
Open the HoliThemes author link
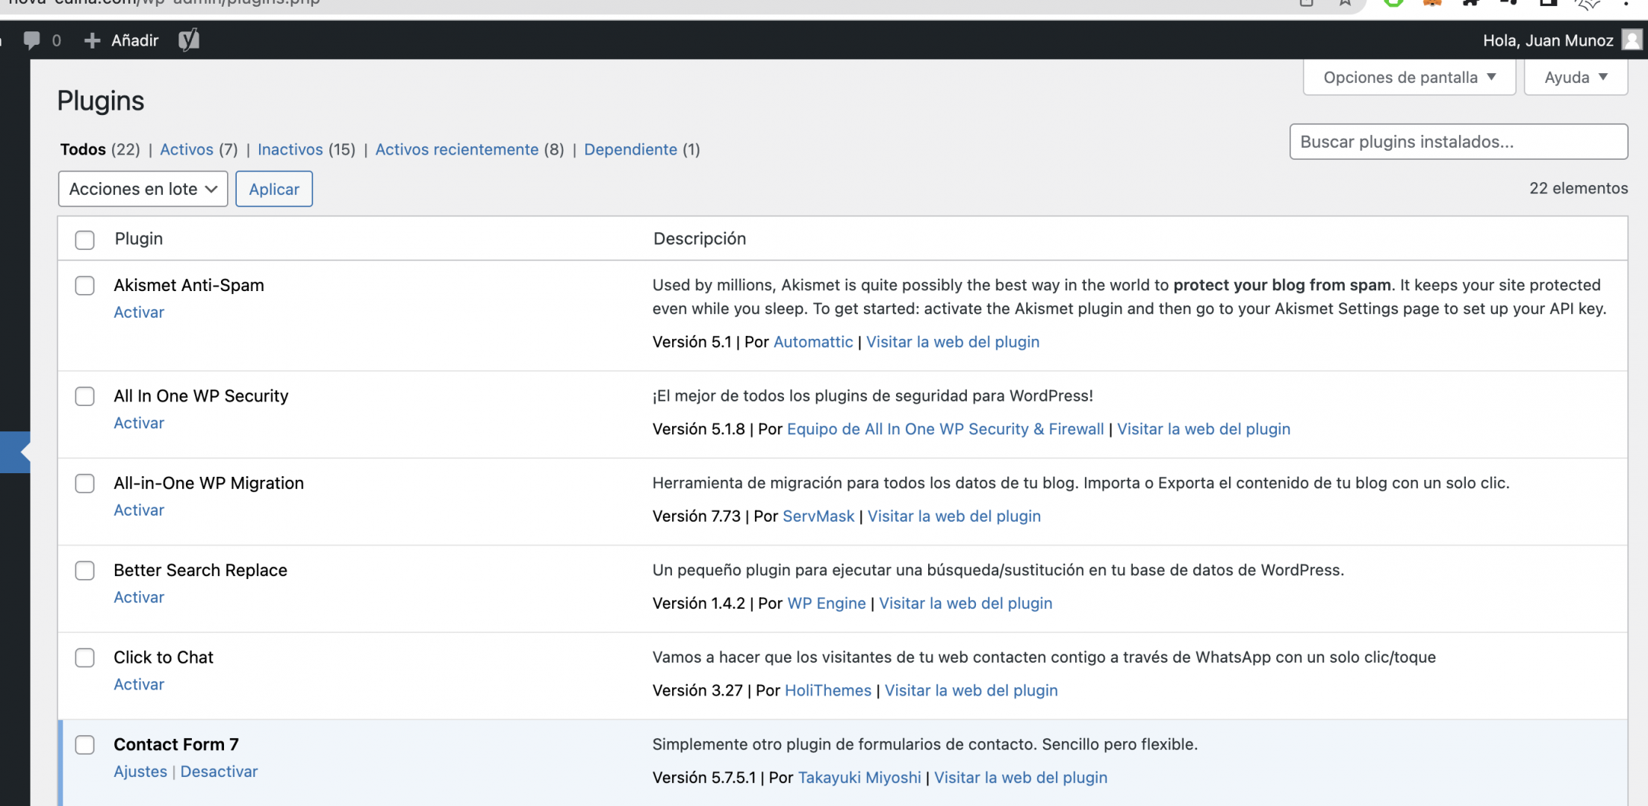coord(828,690)
